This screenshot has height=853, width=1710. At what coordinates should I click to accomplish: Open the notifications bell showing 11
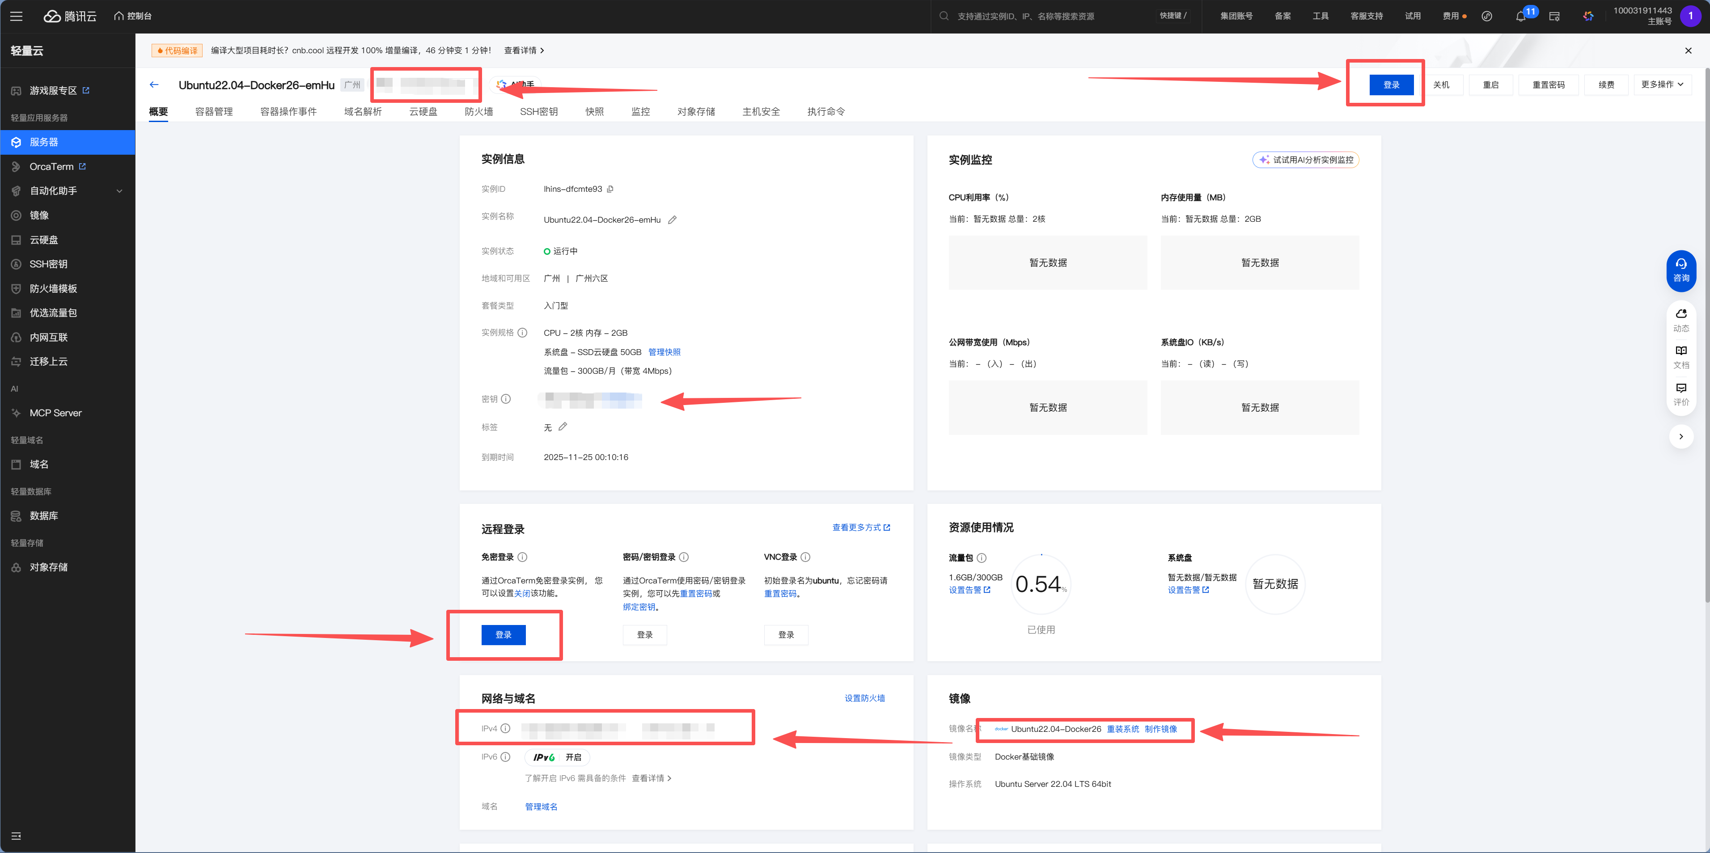(x=1520, y=16)
